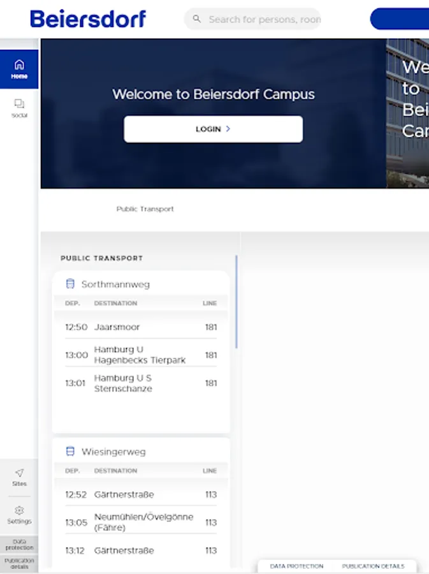Open the PUBLICATION DETAILS footer link
Image resolution: width=429 pixels, height=574 pixels.
[373, 566]
